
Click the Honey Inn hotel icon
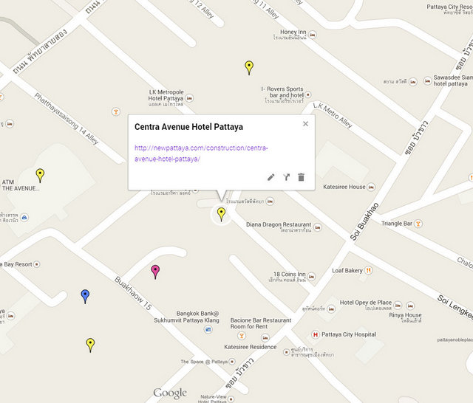(x=313, y=35)
